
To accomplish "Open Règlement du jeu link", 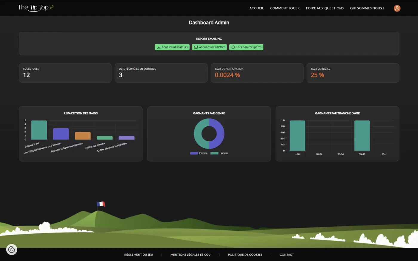I will (139, 255).
